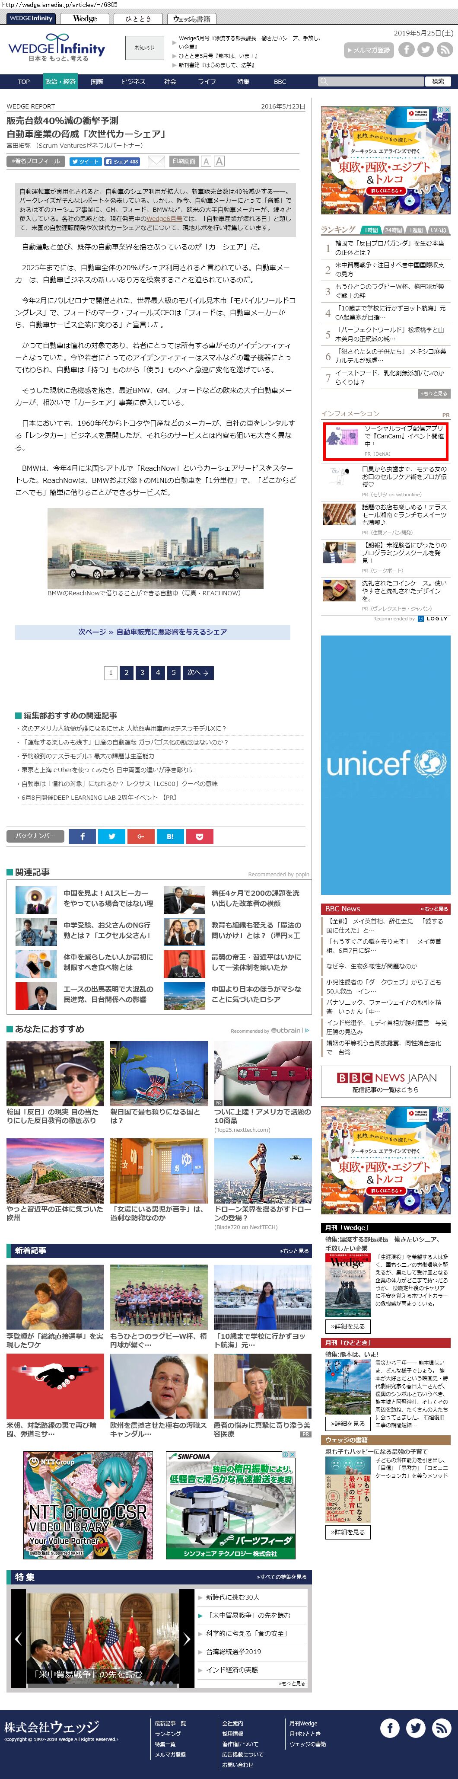Viewport: 458px width, 1779px height.
Task: Open the header Twitter round icon
Action: pos(426,50)
